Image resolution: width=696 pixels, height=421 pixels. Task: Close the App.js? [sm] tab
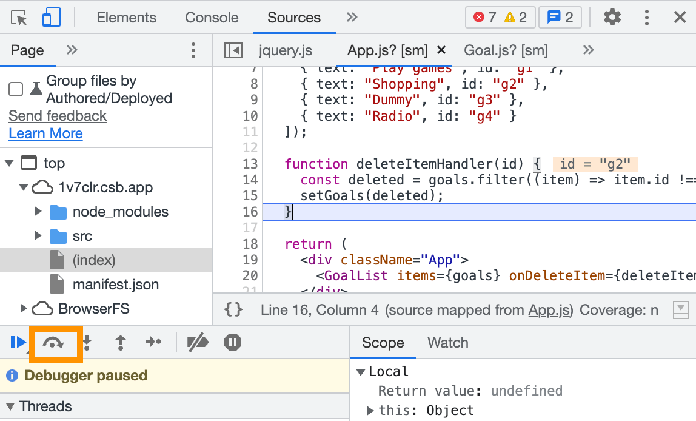[441, 50]
